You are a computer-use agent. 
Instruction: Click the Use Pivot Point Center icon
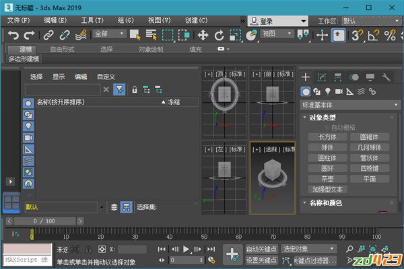coord(303,35)
